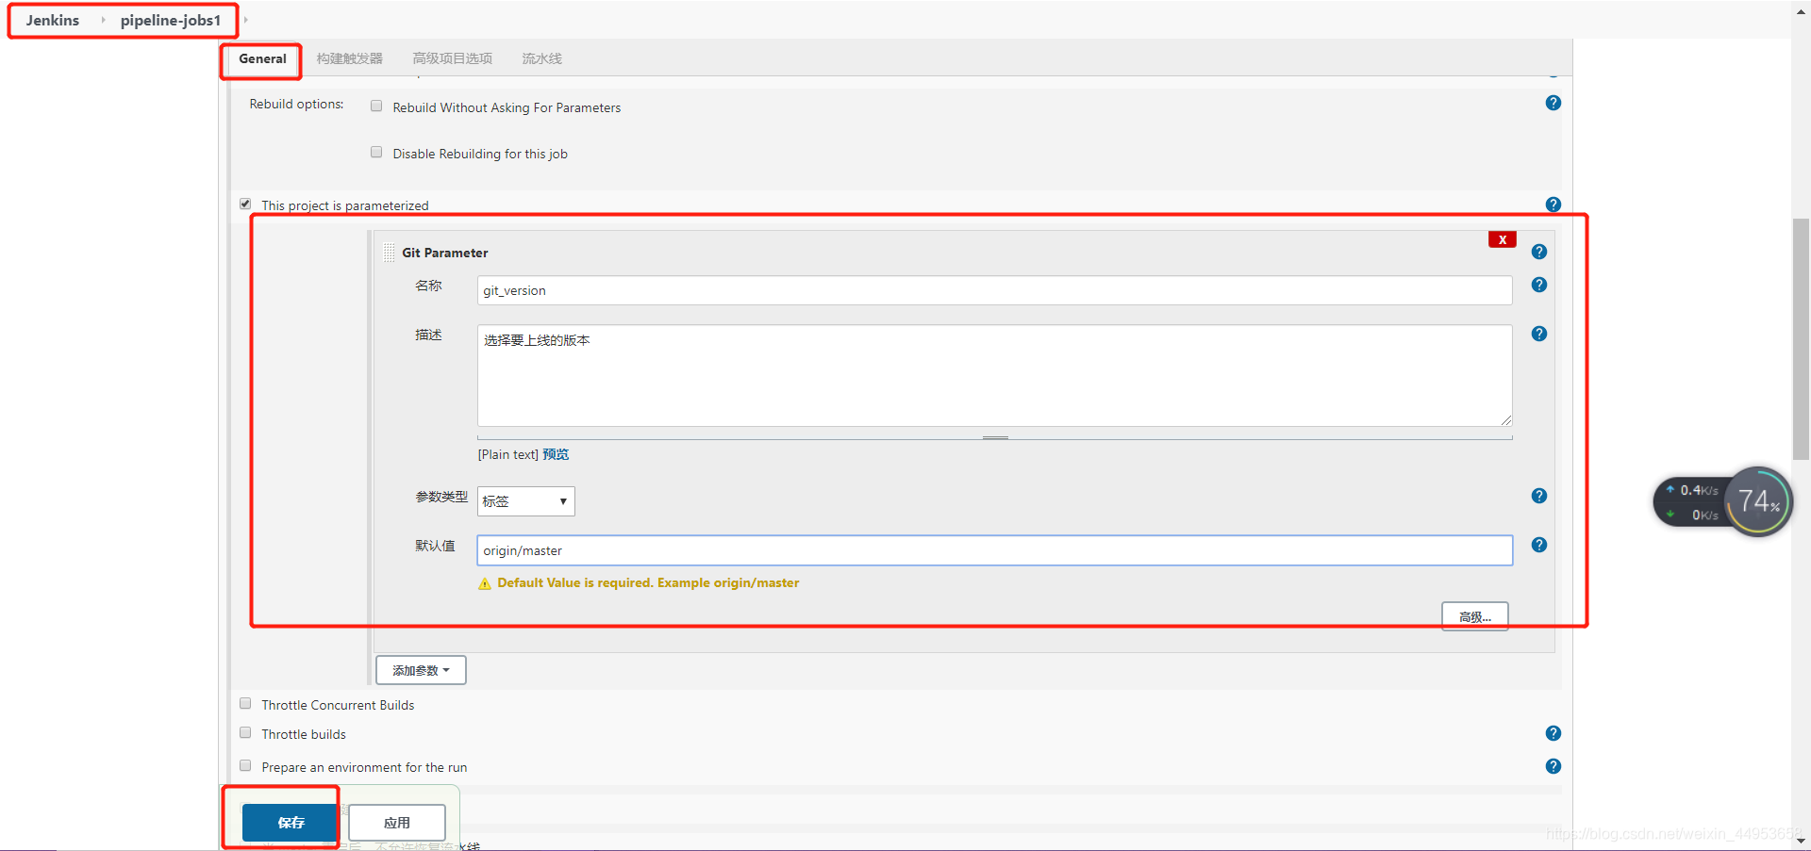Click the breadcrumb arrow after pipeline-jobs1
Image resolution: width=1811 pixels, height=851 pixels.
click(x=245, y=20)
